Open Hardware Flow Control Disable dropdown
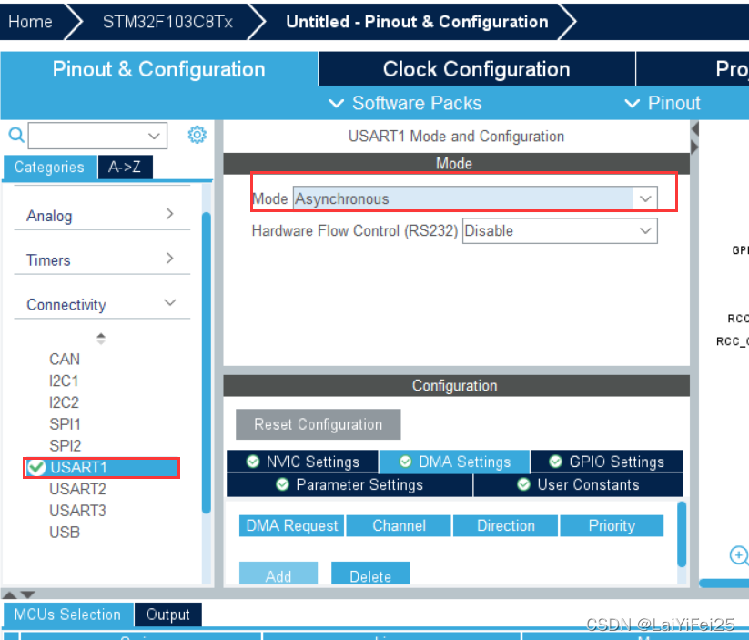The image size is (749, 640). [560, 231]
